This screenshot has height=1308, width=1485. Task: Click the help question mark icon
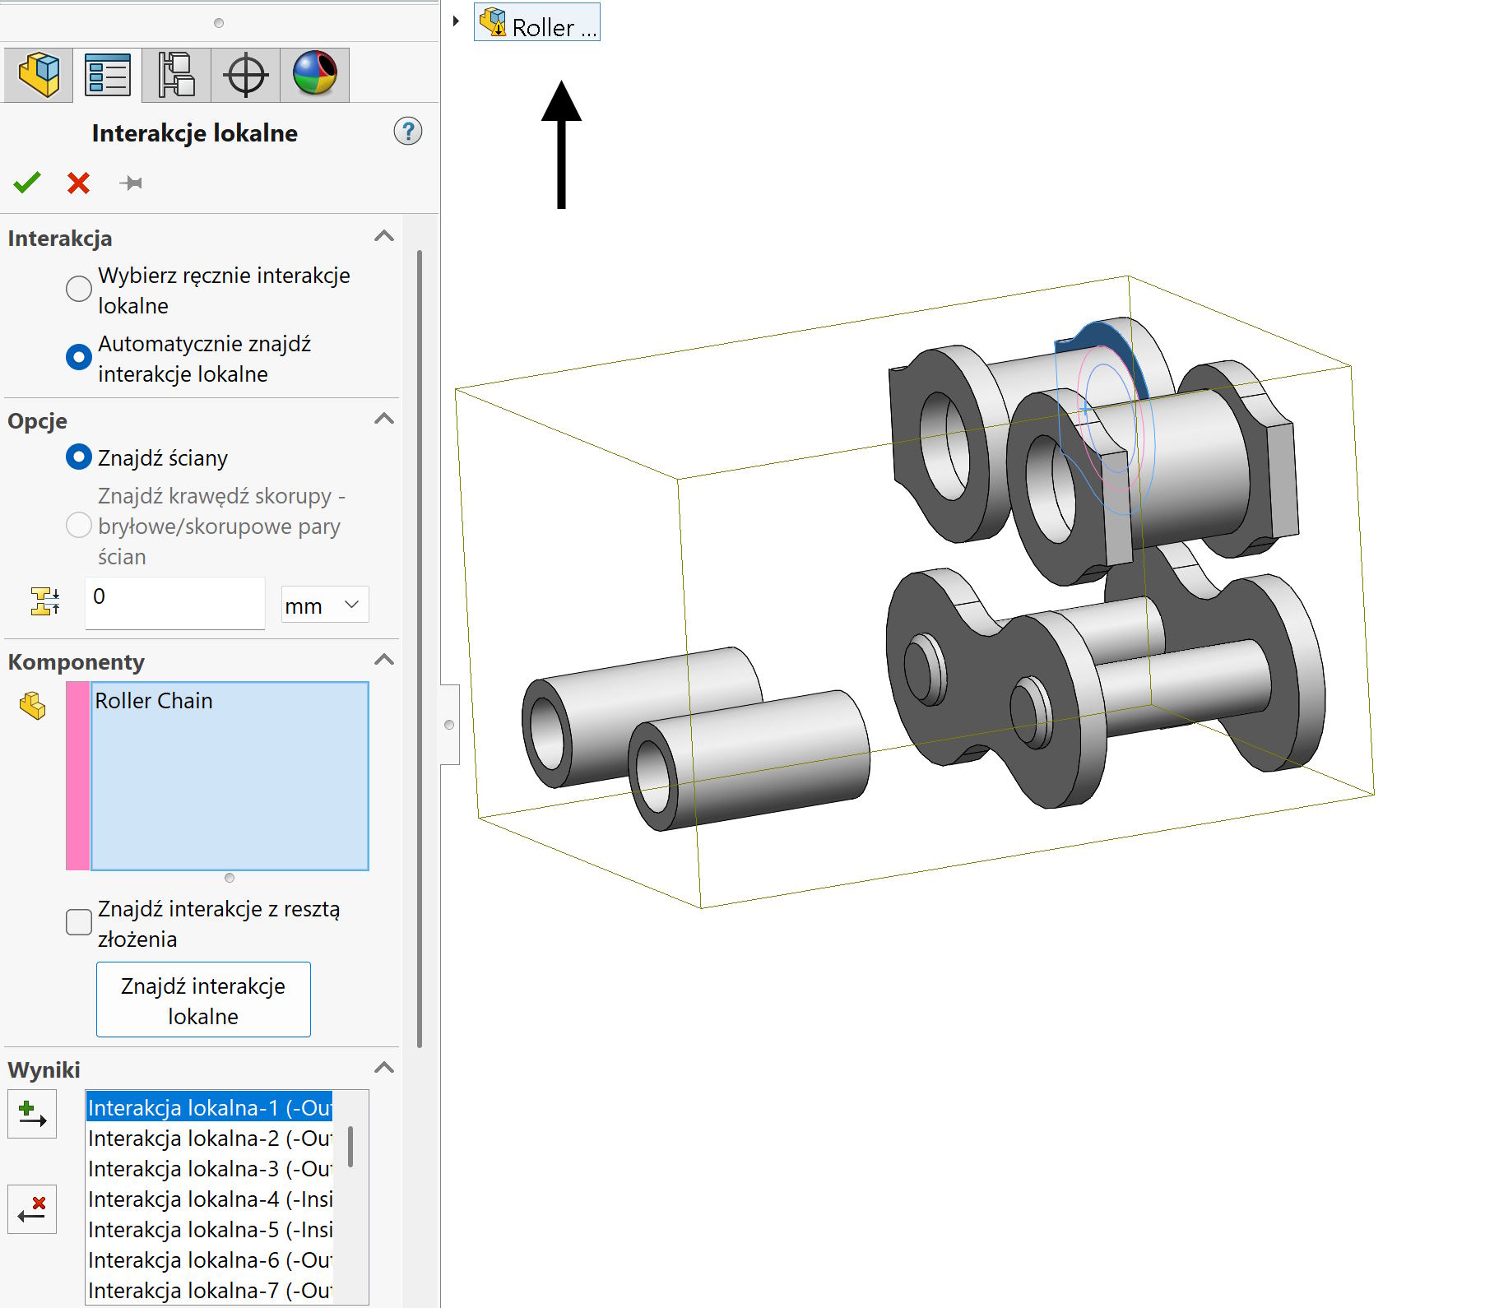coord(407,132)
